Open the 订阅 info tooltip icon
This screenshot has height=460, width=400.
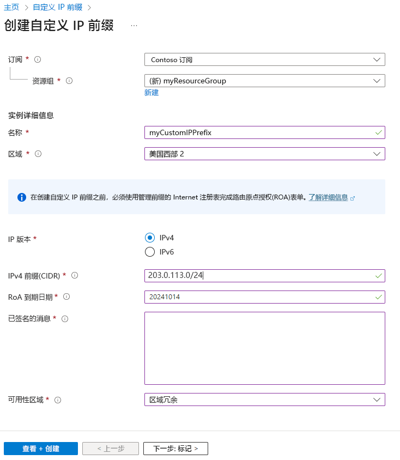(x=37, y=59)
